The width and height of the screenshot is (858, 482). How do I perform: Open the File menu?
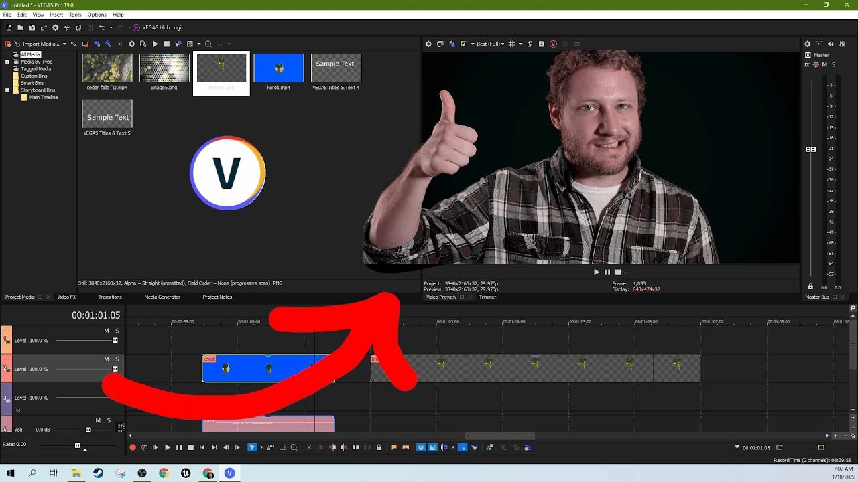7,15
